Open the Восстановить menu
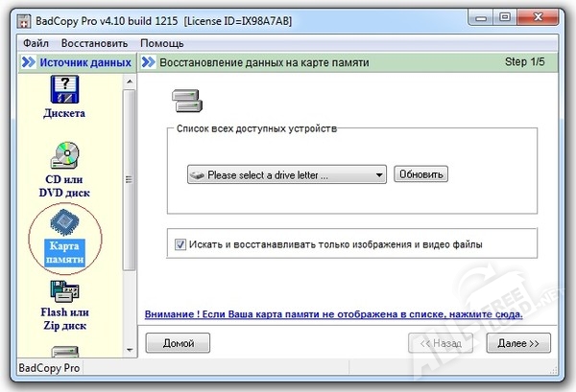Viewport: 576px width, 392px height. [92, 43]
